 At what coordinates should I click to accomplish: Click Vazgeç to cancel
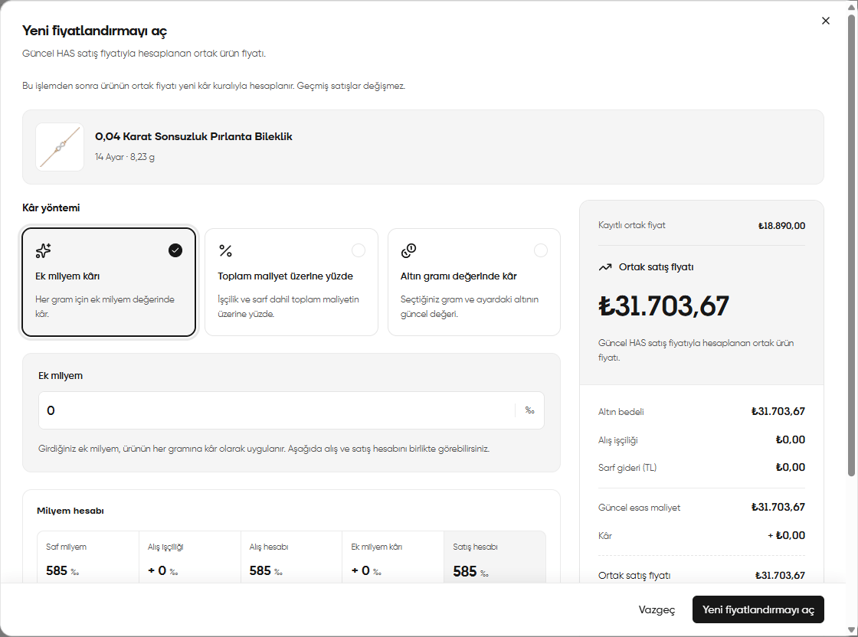657,609
